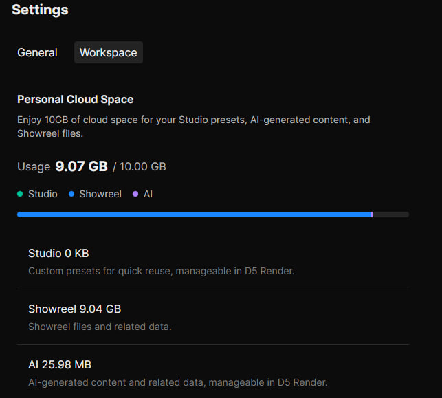
Task: Click the Studio custom presets description
Action: click(x=161, y=271)
